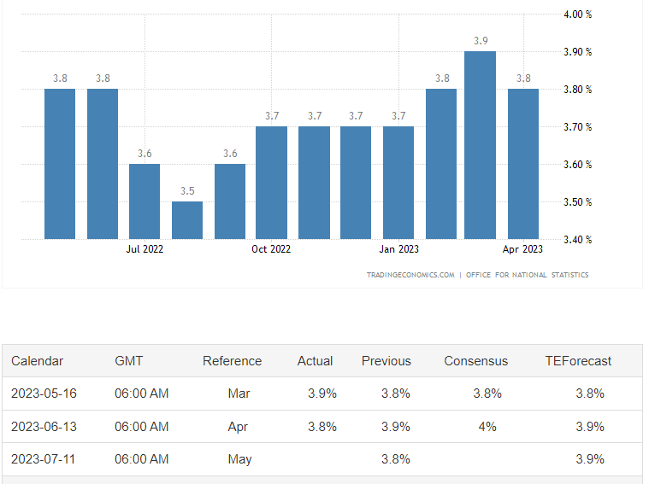Click the Actual column header
Image resolution: width=655 pixels, height=484 pixels.
[315, 361]
